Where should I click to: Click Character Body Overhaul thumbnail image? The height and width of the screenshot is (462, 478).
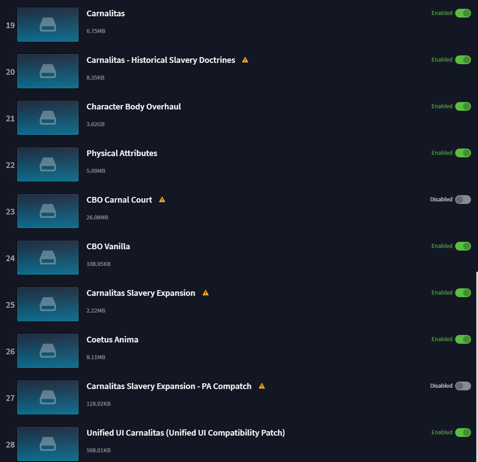point(48,118)
